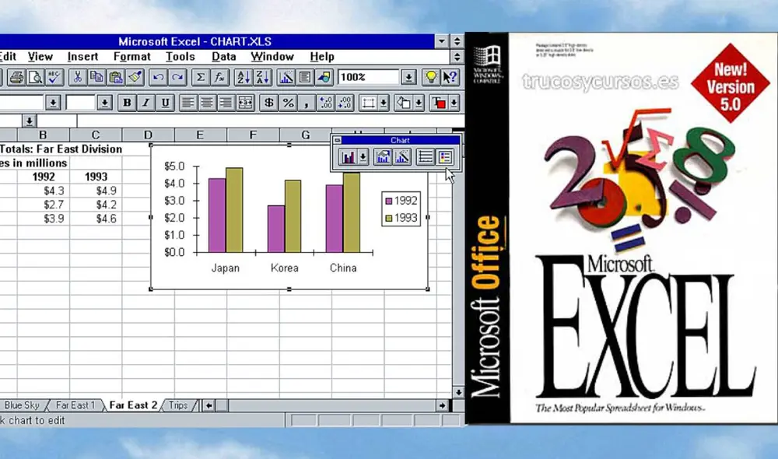Open the Tools menu

pos(180,56)
